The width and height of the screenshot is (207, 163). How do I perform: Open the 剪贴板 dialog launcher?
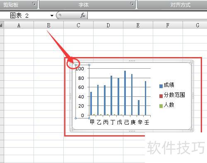[34, 4]
